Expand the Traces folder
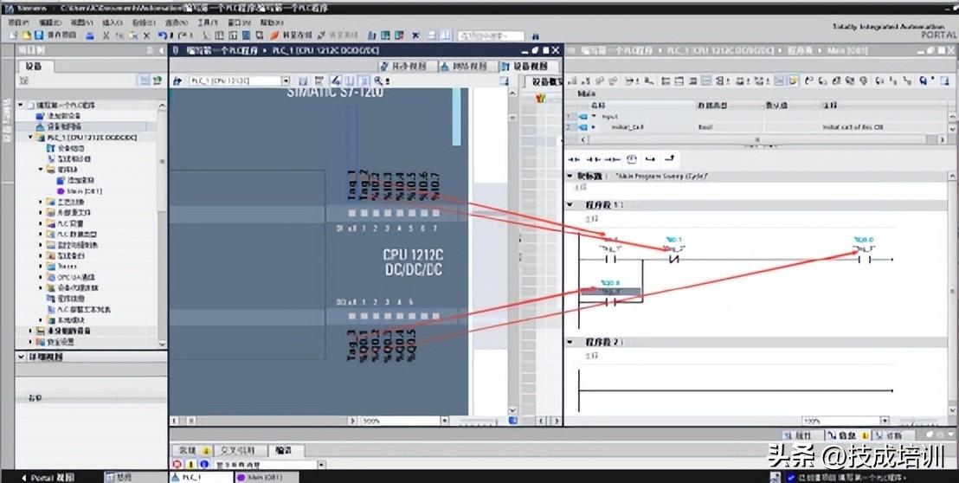The width and height of the screenshot is (959, 483). (x=41, y=267)
